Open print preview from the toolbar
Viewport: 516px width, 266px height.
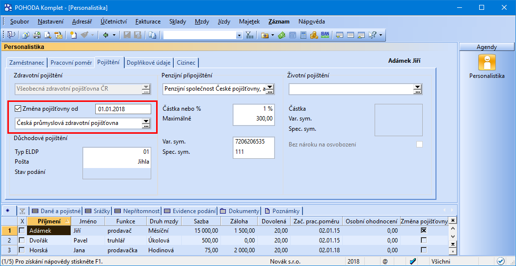[x=48, y=35]
